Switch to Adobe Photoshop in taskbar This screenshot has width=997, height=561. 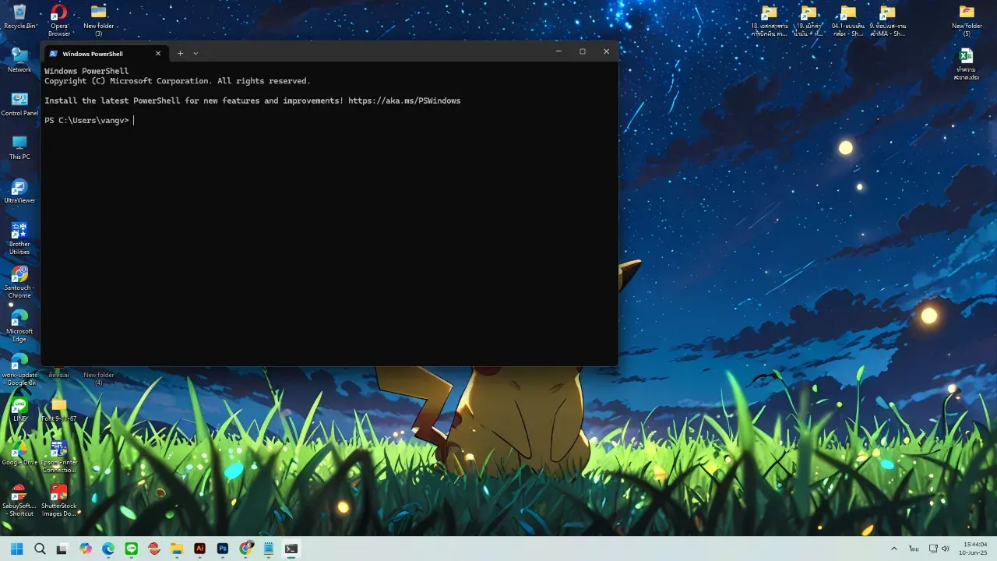[x=223, y=549]
